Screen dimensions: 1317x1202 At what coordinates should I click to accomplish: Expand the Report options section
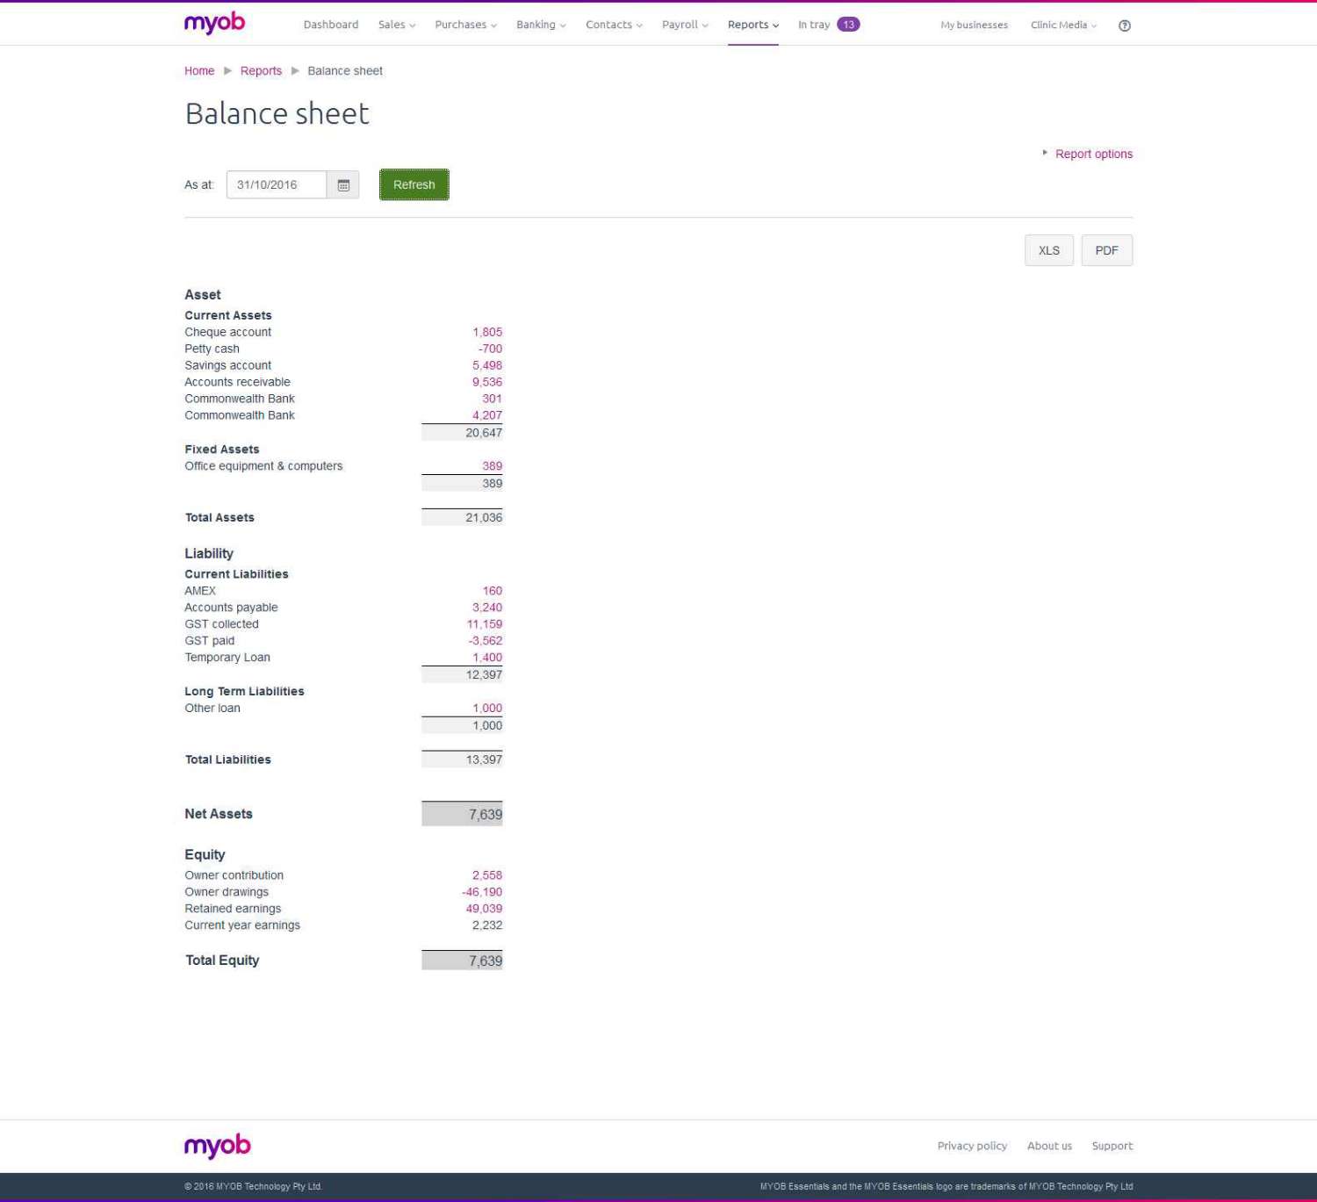1094,154
